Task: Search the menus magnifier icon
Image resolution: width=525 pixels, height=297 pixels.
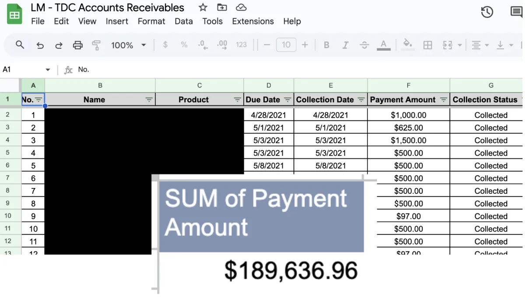Action: (20, 45)
